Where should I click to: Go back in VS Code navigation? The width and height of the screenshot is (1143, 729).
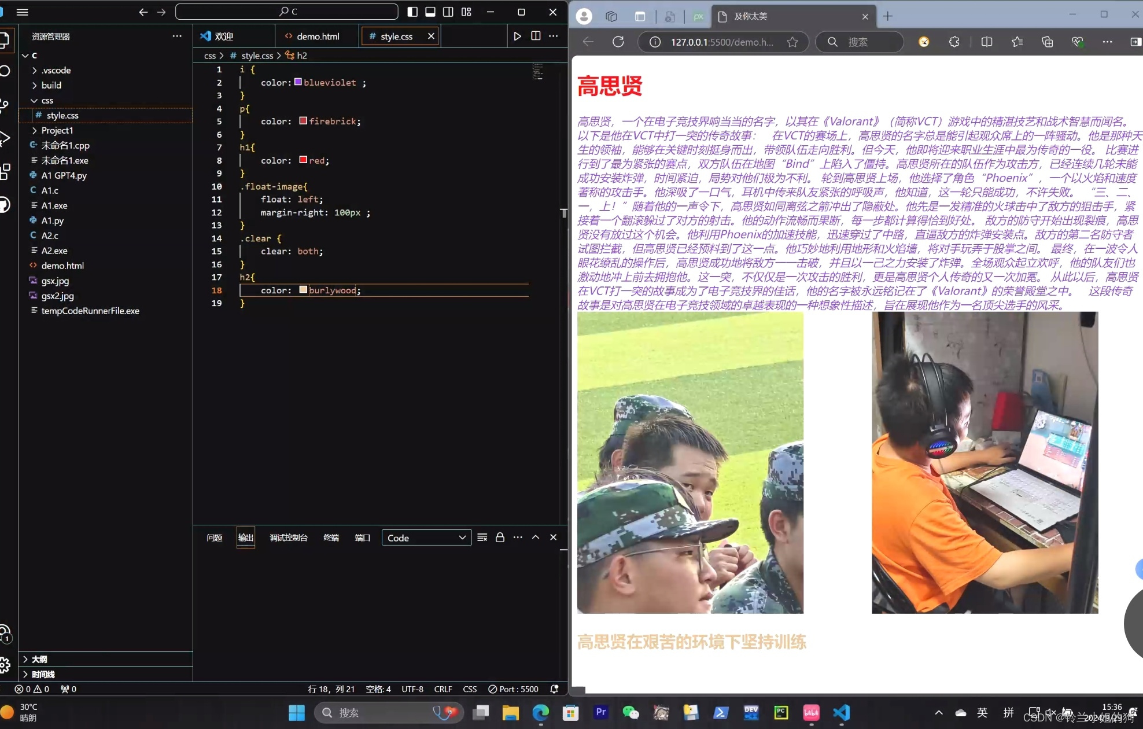click(x=143, y=12)
